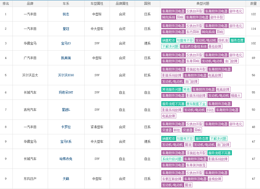The width and height of the screenshot is (260, 189).
Task: Select the 系统升级问题 tag
Action: (172, 159)
